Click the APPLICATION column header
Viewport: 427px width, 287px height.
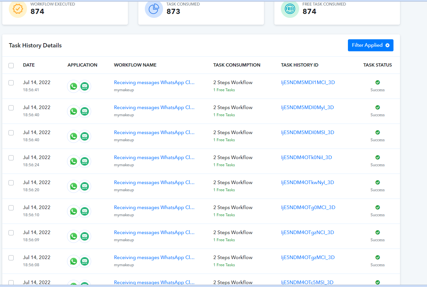82,65
